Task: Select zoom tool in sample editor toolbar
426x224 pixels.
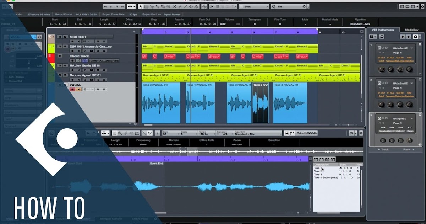Action: tap(120, 133)
